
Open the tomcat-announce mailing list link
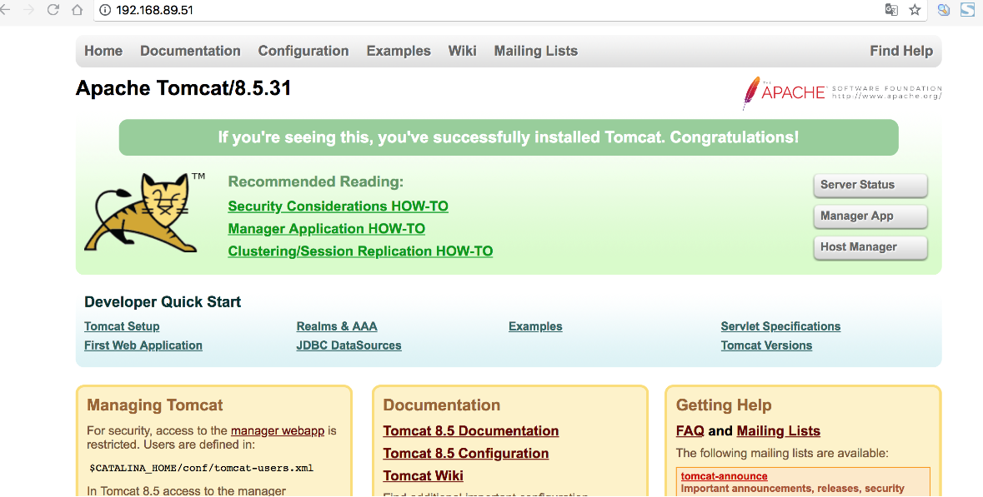click(724, 476)
